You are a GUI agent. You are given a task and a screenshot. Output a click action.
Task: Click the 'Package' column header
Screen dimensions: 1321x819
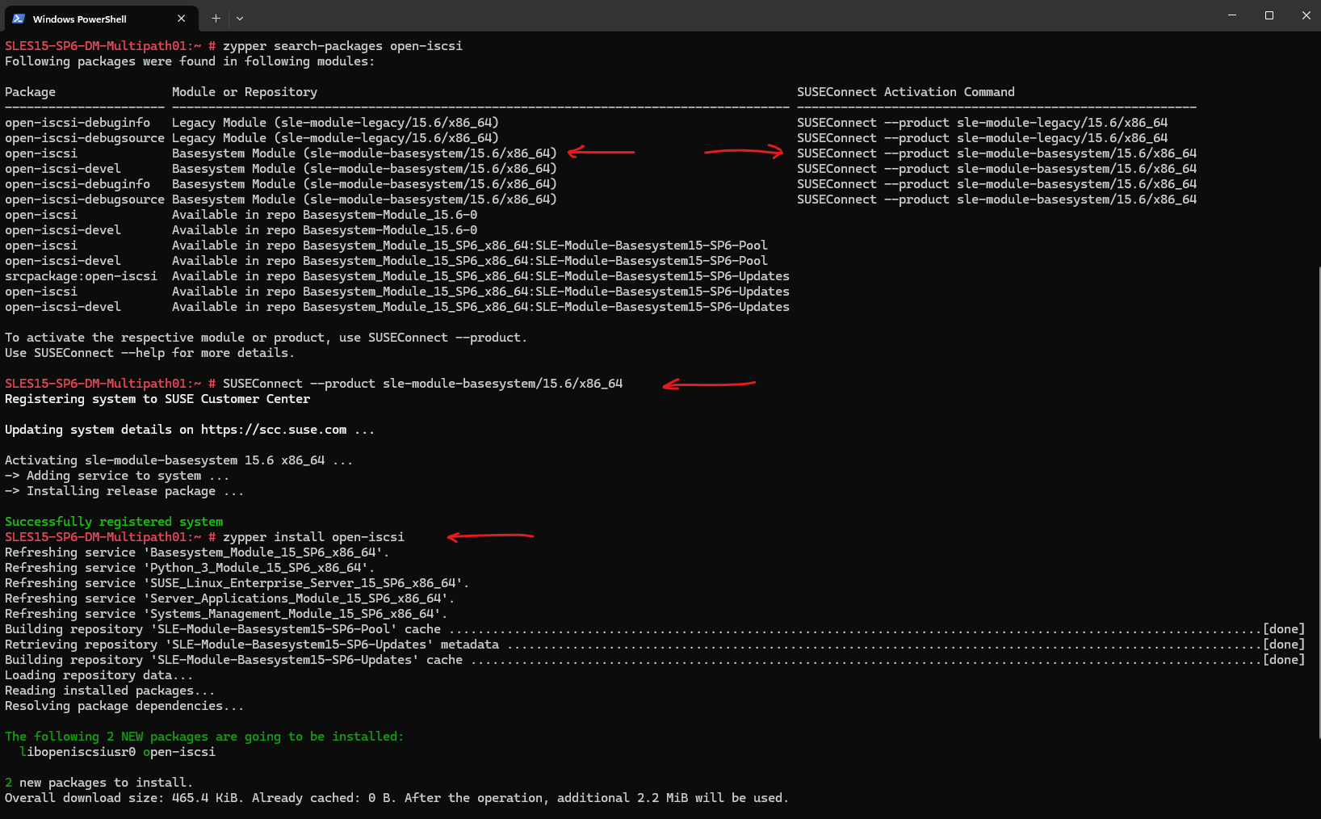click(x=30, y=92)
